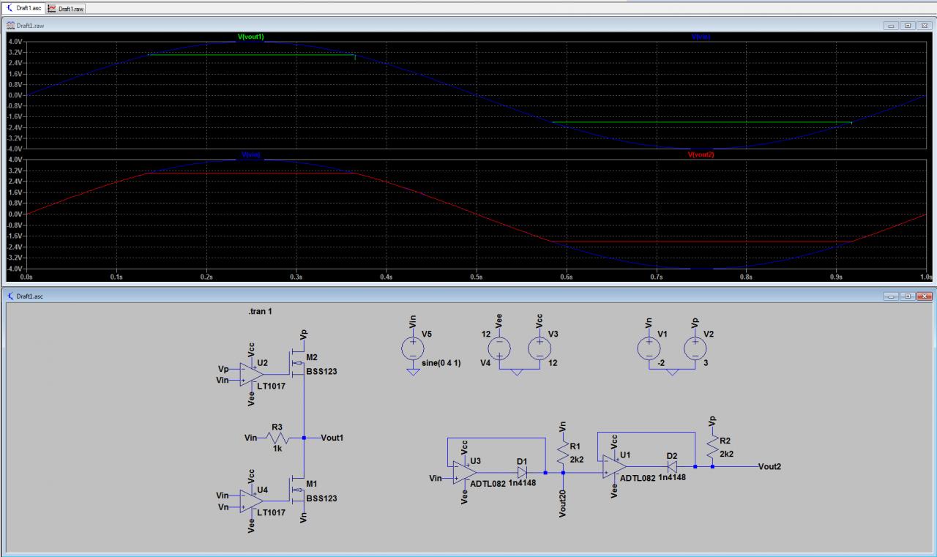Screen dimensions: 937x557
Task: Click the V(vin) label in the upper plot pane
Action: coord(701,36)
